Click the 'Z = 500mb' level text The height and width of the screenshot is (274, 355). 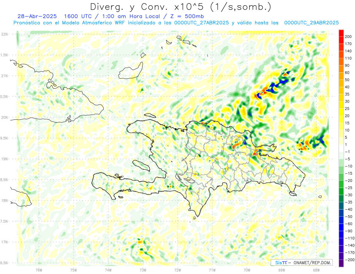pos(187,16)
